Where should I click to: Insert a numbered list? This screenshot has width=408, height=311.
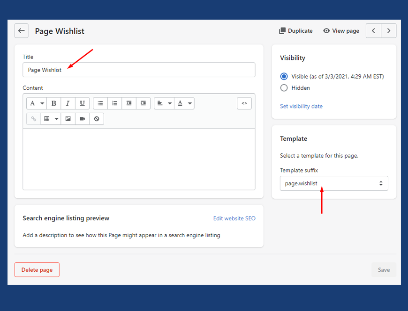114,103
